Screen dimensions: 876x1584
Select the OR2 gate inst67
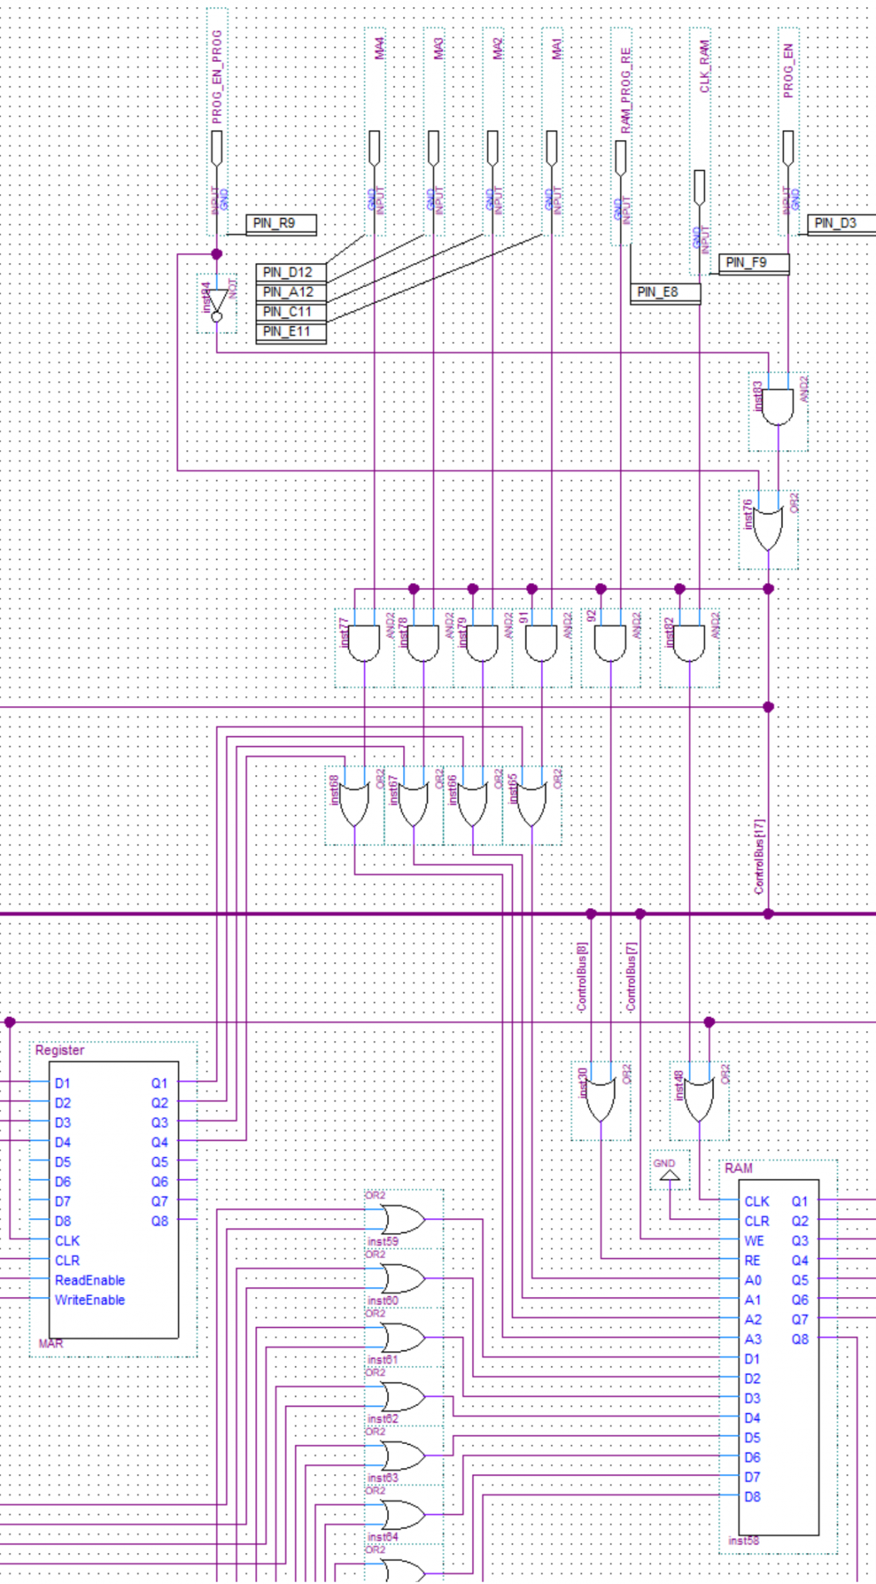click(413, 805)
